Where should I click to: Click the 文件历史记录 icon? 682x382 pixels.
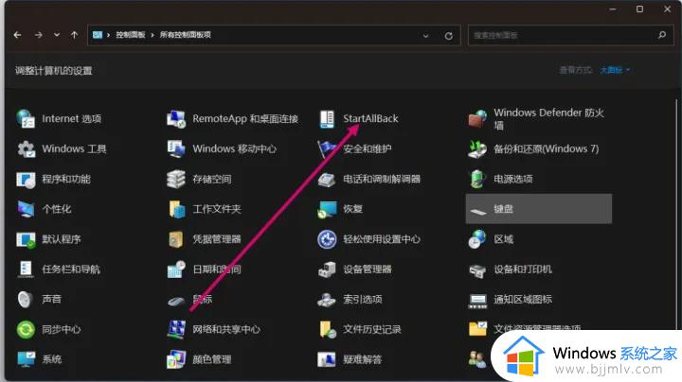tap(327, 329)
